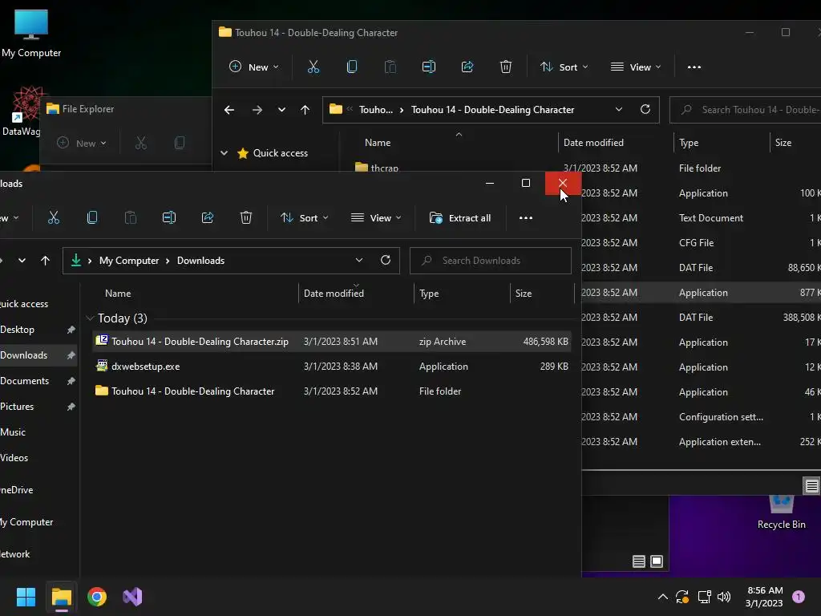
Task: Click Copy icon in Touhou 14 window toolbar
Action: pos(352,67)
